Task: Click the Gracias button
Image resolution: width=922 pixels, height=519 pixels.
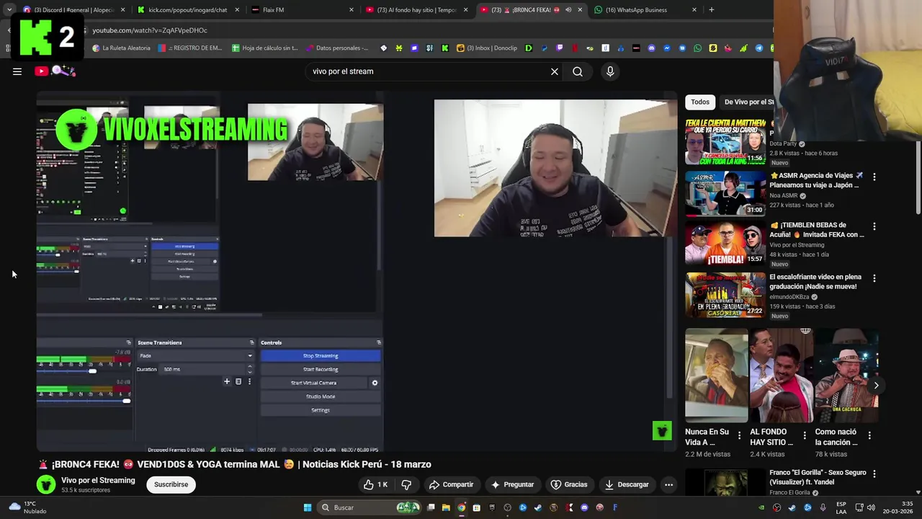Action: click(x=569, y=484)
